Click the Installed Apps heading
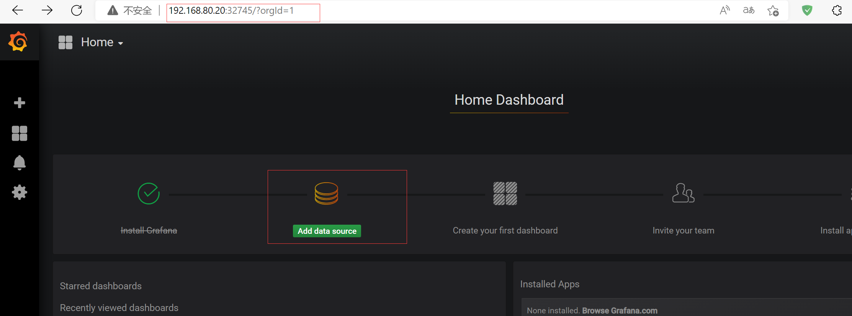The image size is (852, 316). coord(549,284)
